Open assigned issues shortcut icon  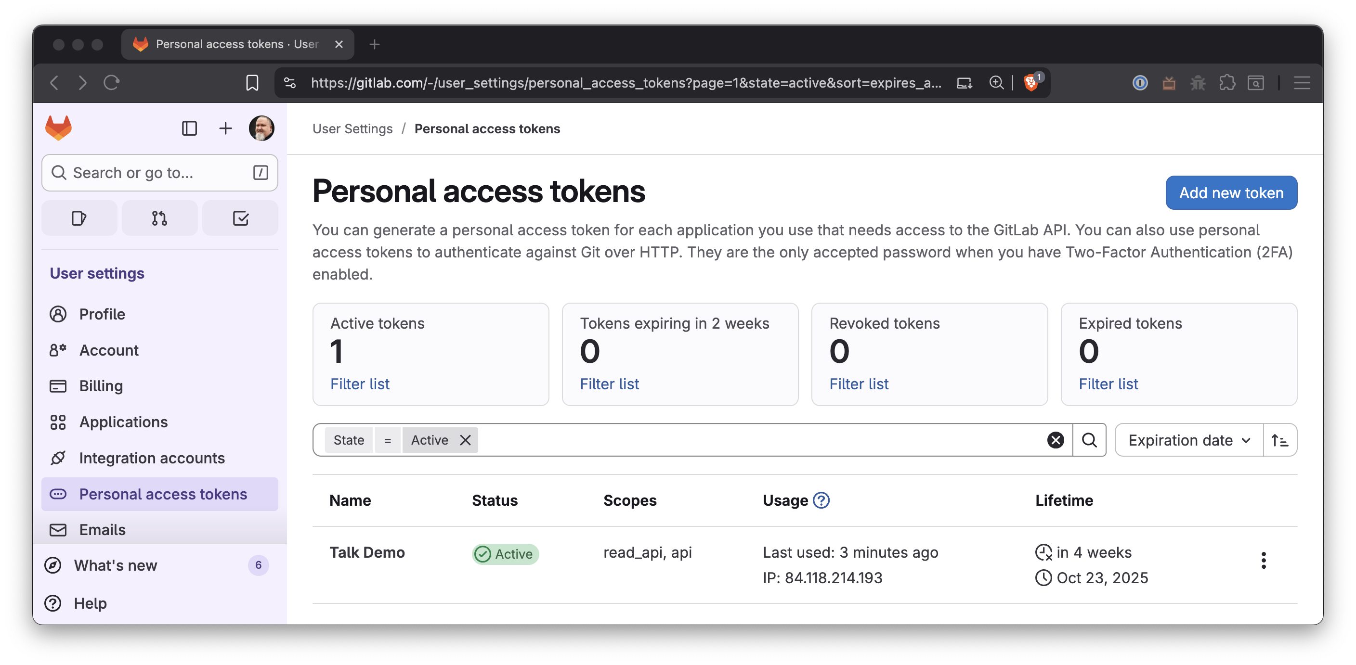[x=79, y=218]
